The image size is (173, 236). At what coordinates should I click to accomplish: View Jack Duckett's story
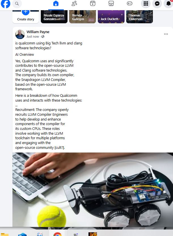click(x=111, y=17)
